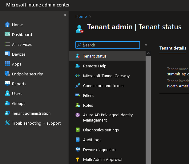
Task: Click the Diagnostics settings green icon
Action: pos(78,130)
